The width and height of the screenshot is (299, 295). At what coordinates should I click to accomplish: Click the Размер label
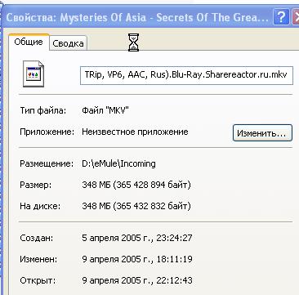36,185
